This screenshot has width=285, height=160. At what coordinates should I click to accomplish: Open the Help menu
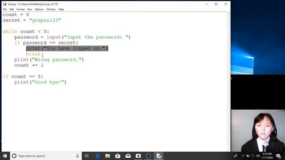pos(61,9)
